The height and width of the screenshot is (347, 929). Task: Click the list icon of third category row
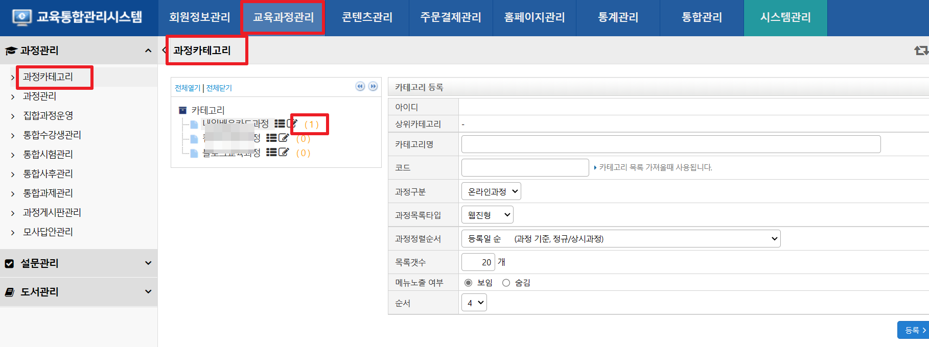[x=271, y=152]
